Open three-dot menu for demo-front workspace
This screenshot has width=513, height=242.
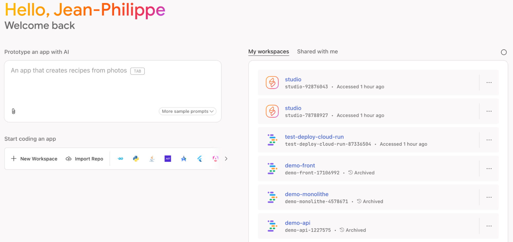(489, 169)
